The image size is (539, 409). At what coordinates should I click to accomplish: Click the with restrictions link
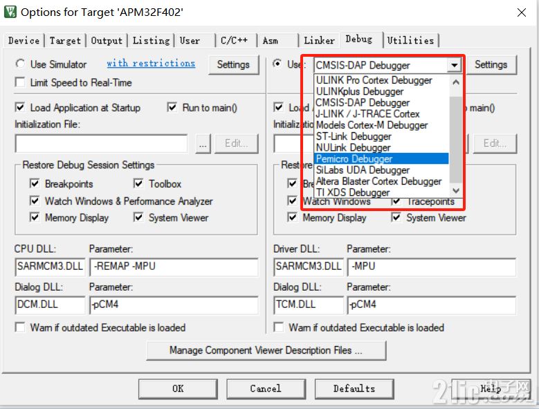(151, 63)
